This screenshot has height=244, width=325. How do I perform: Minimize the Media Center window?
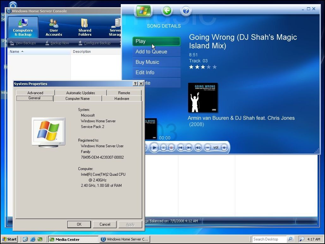pos(303,9)
